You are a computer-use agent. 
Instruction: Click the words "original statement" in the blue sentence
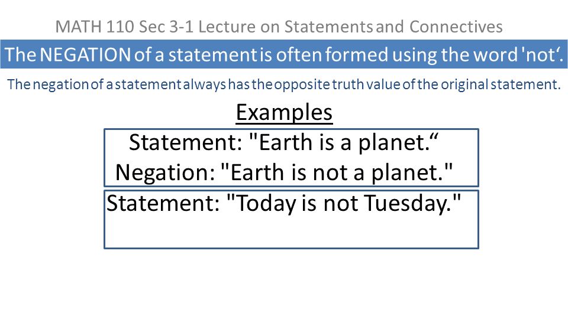500,84
